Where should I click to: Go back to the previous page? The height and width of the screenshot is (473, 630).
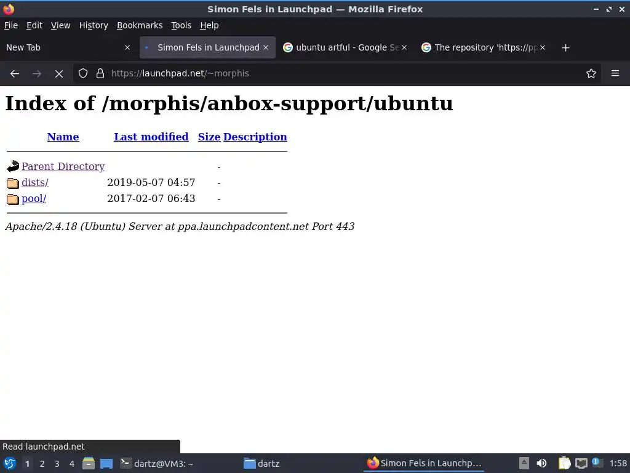[x=15, y=74]
